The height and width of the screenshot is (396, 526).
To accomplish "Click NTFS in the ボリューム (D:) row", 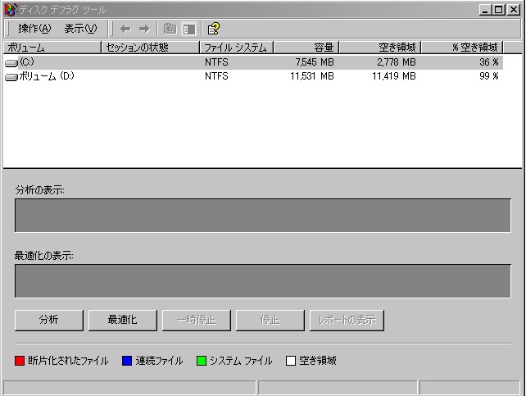I will point(216,76).
